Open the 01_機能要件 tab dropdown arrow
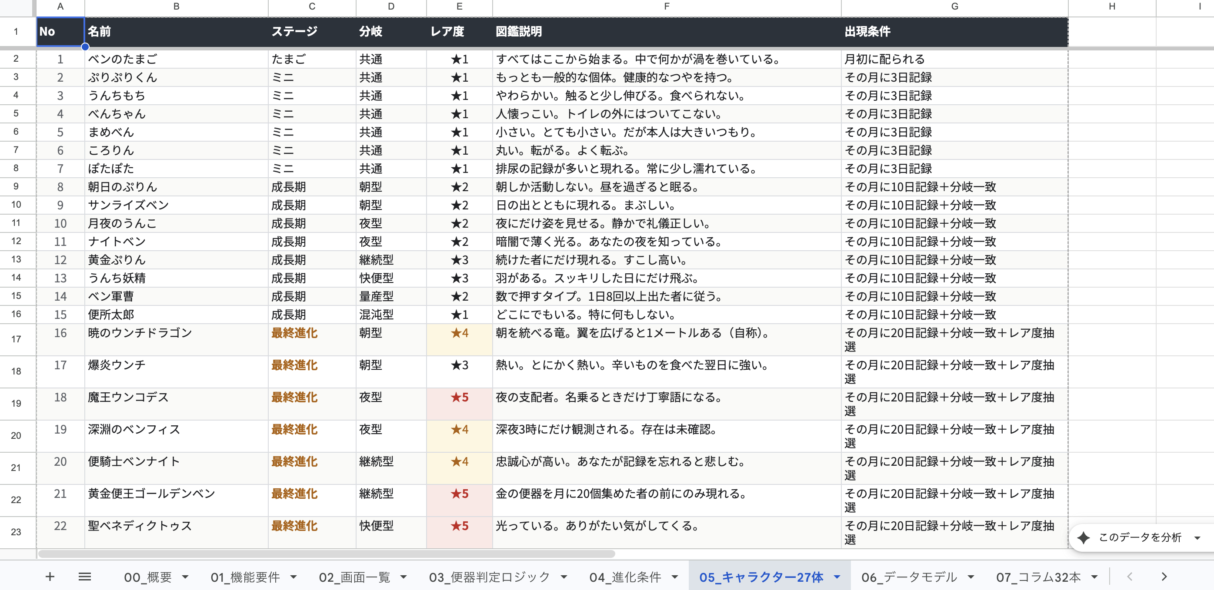 293,577
